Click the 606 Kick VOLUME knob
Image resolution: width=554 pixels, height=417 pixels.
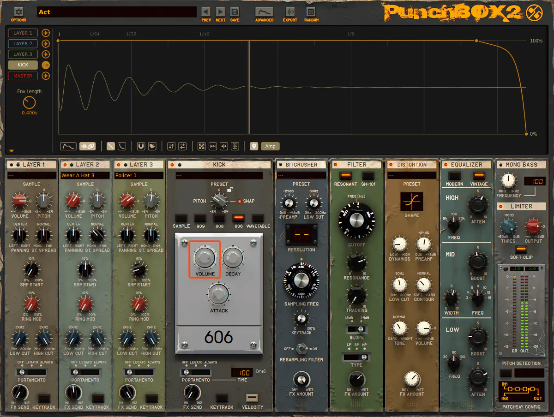(x=205, y=257)
